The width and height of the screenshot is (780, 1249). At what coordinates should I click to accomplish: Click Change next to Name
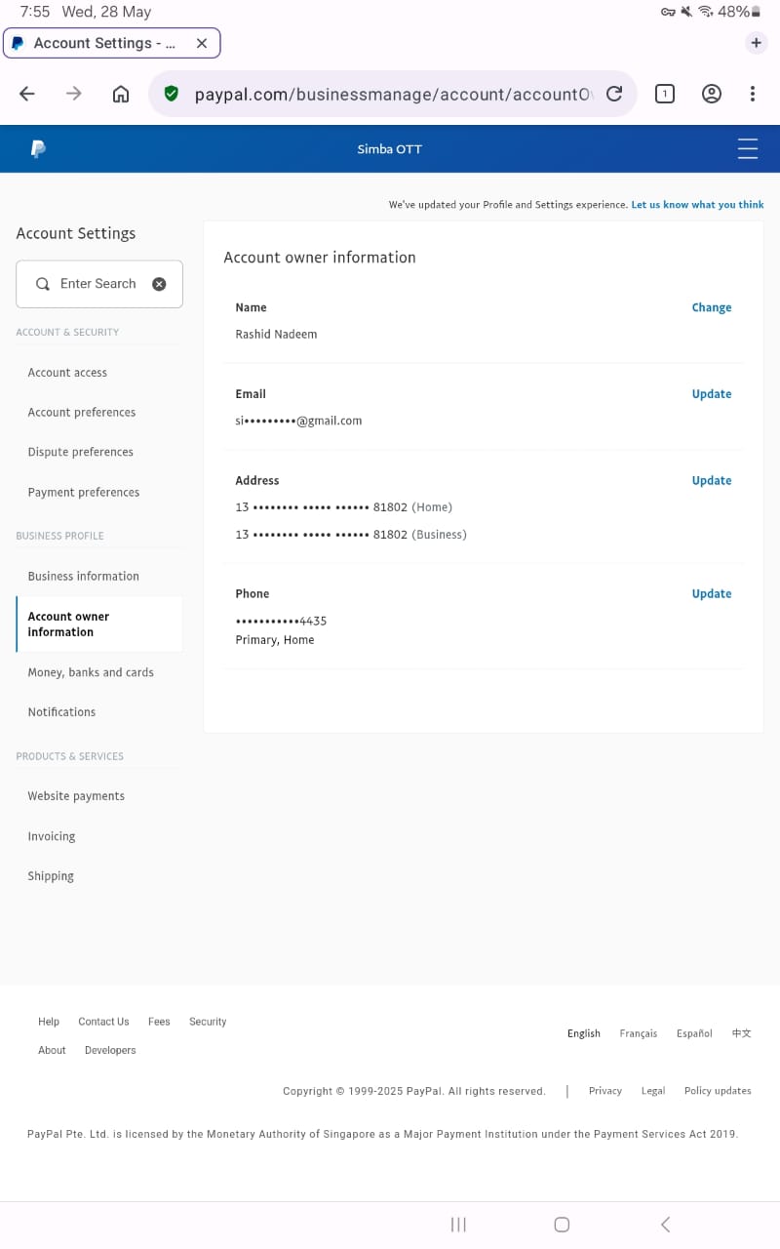coord(711,307)
